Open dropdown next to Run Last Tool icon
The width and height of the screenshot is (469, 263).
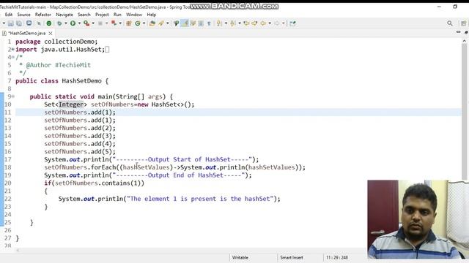[93, 23]
